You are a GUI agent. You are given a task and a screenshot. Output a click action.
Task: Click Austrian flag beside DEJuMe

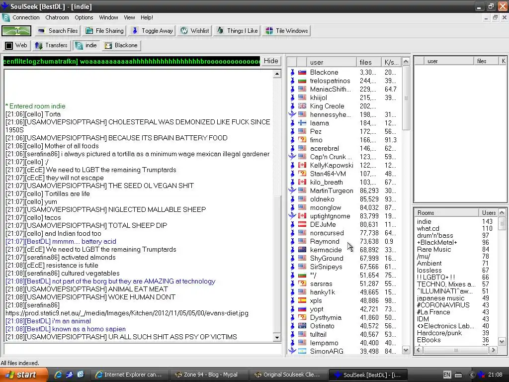point(302,224)
